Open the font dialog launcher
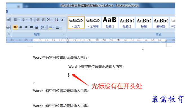Image resolution: width=186 pixels, height=108 pixels. tap(9, 34)
